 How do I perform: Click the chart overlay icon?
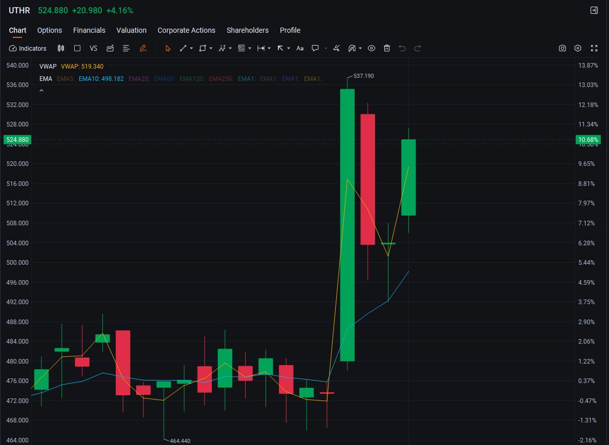pyautogui.click(x=110, y=48)
